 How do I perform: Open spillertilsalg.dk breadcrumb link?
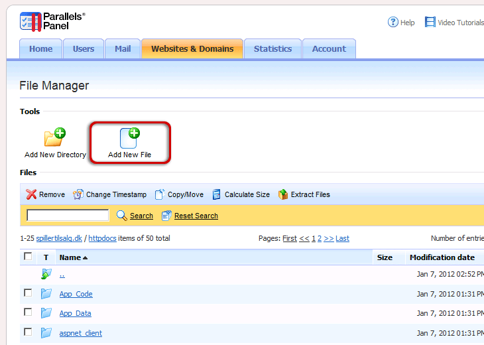click(59, 238)
